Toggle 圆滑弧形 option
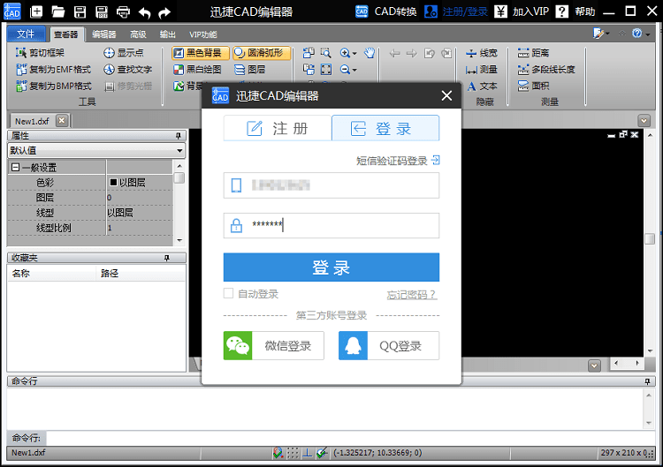This screenshot has width=663, height=467. click(x=262, y=53)
